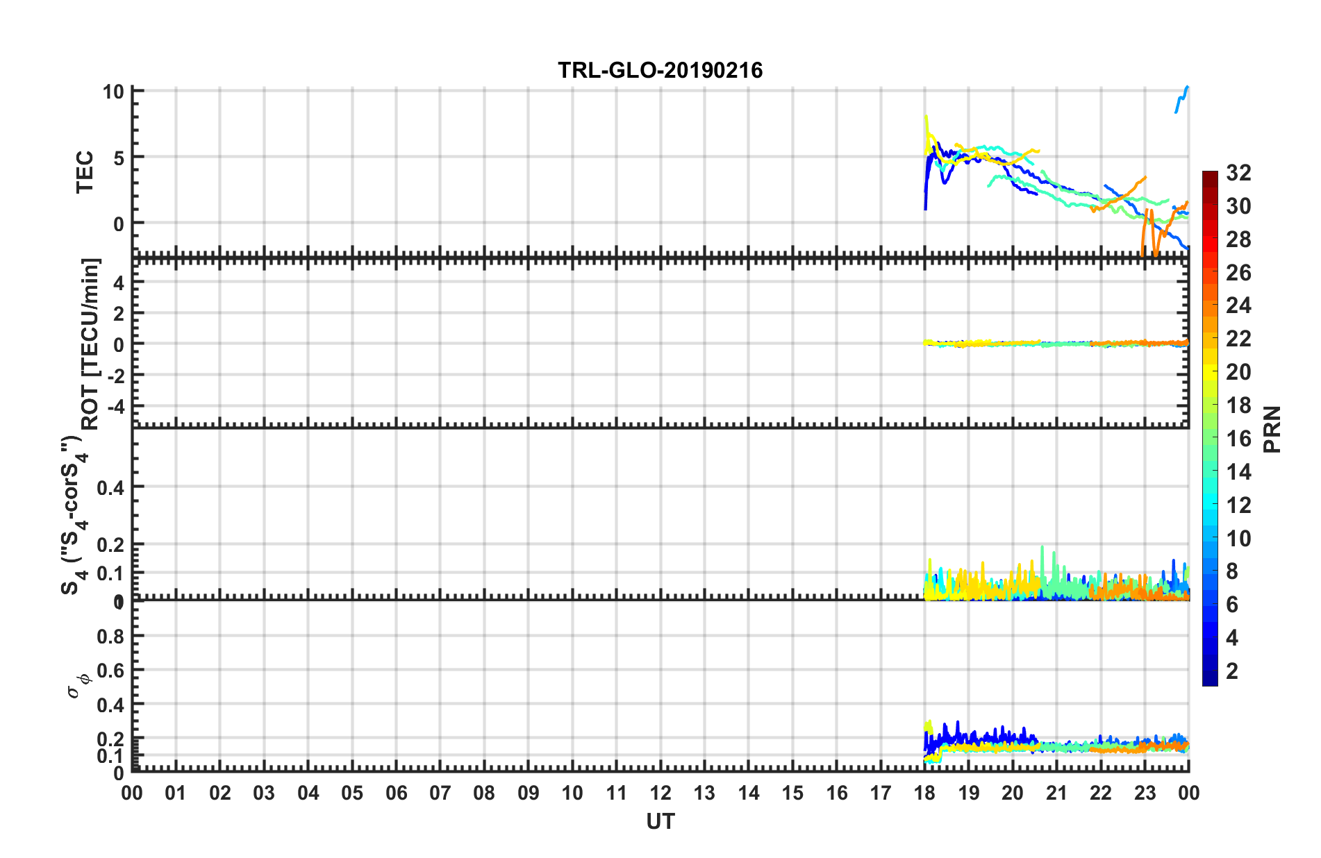Click the TEC y-axis label
Image resolution: width=1321 pixels, height=858 pixels.
(85, 172)
